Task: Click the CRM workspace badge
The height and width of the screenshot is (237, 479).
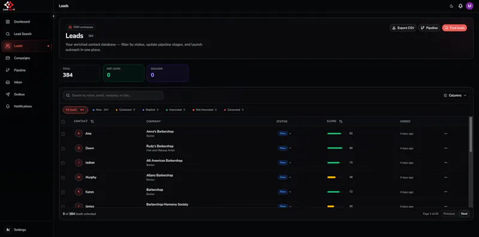Action: [81, 27]
